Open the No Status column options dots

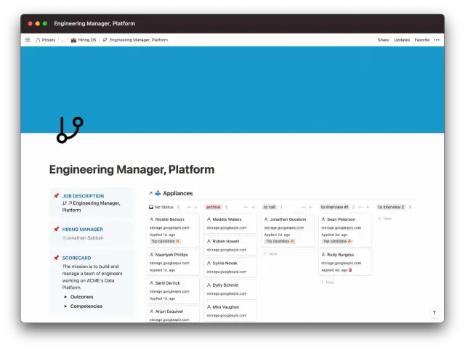click(189, 207)
